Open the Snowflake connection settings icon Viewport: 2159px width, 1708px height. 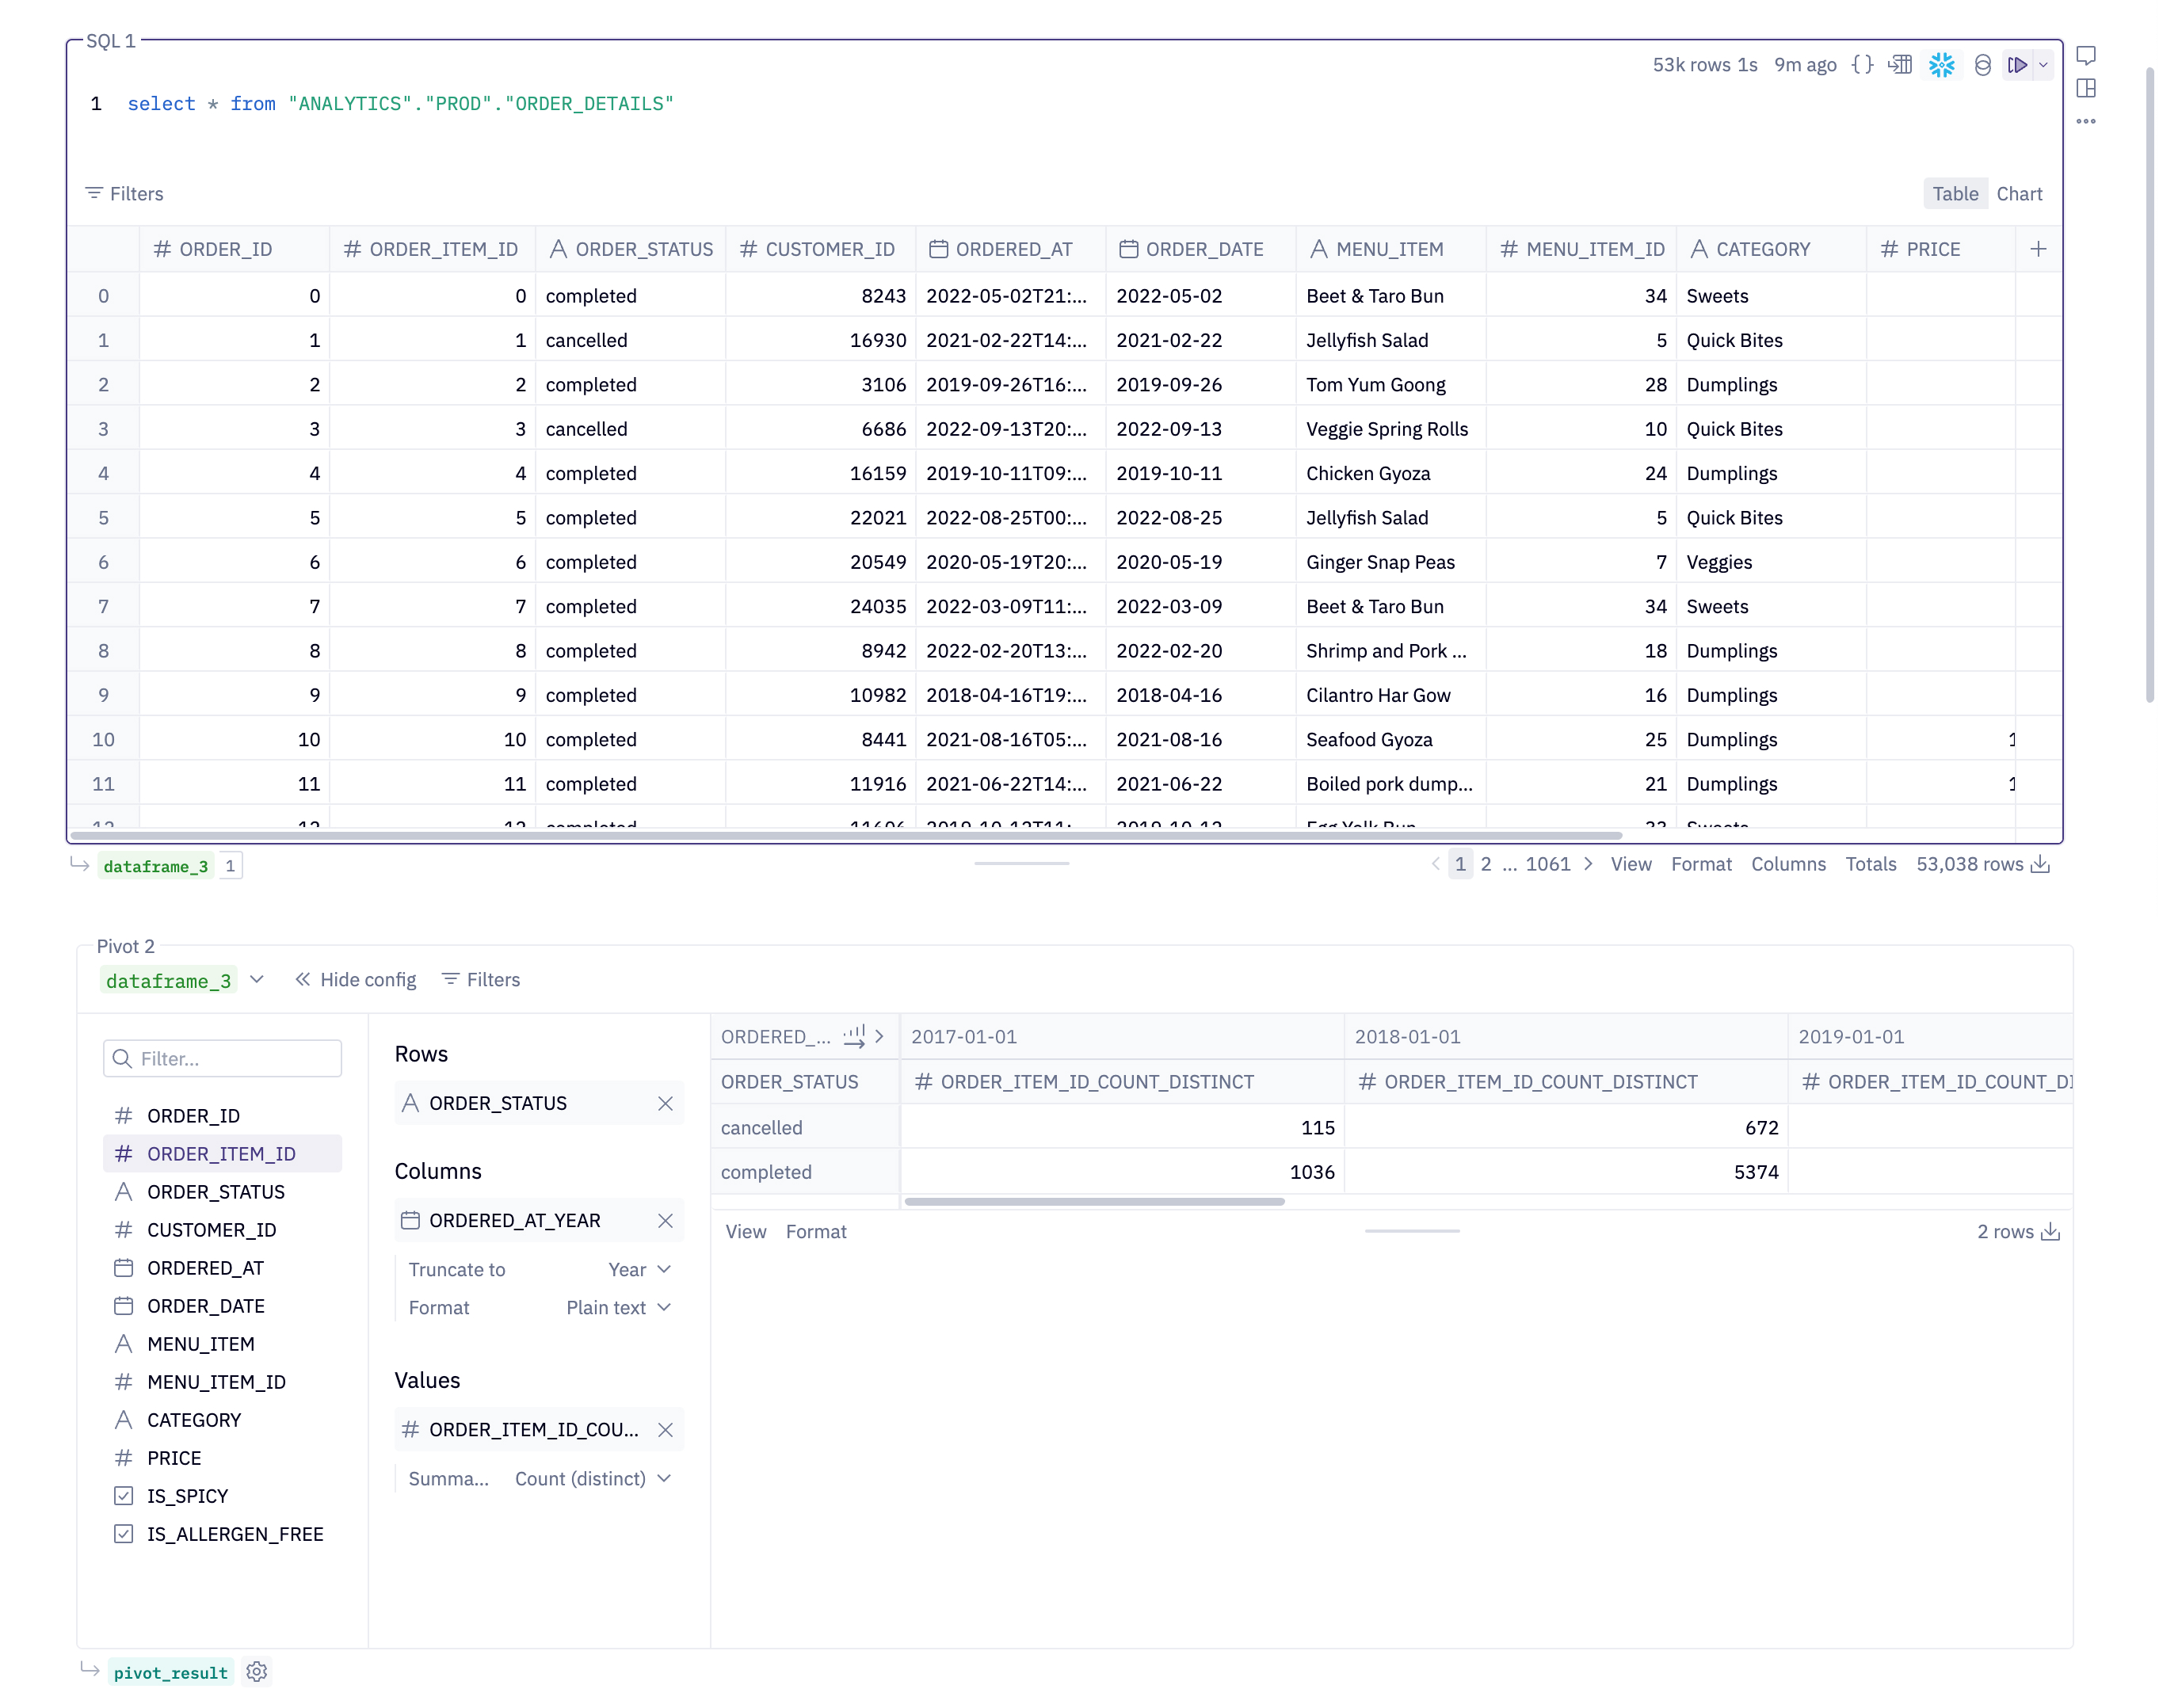click(x=1941, y=64)
